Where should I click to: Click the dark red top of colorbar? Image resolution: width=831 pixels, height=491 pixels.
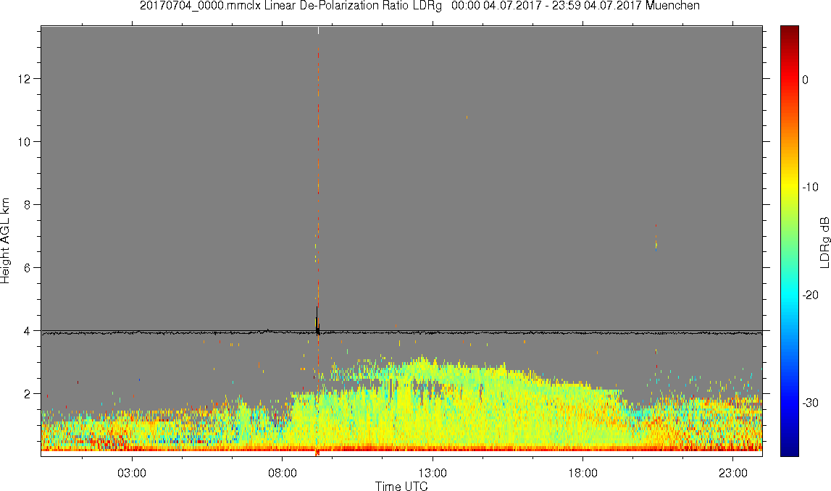pyautogui.click(x=789, y=30)
